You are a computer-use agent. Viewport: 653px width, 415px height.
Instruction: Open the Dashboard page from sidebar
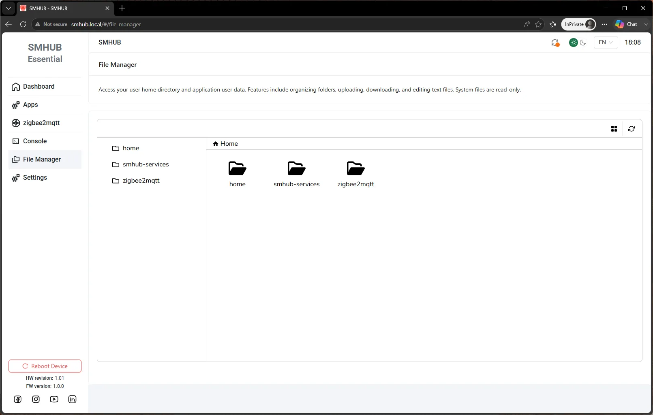coord(45,87)
